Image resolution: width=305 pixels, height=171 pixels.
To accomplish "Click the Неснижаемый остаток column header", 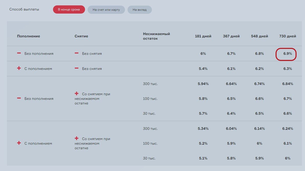I will (156, 36).
